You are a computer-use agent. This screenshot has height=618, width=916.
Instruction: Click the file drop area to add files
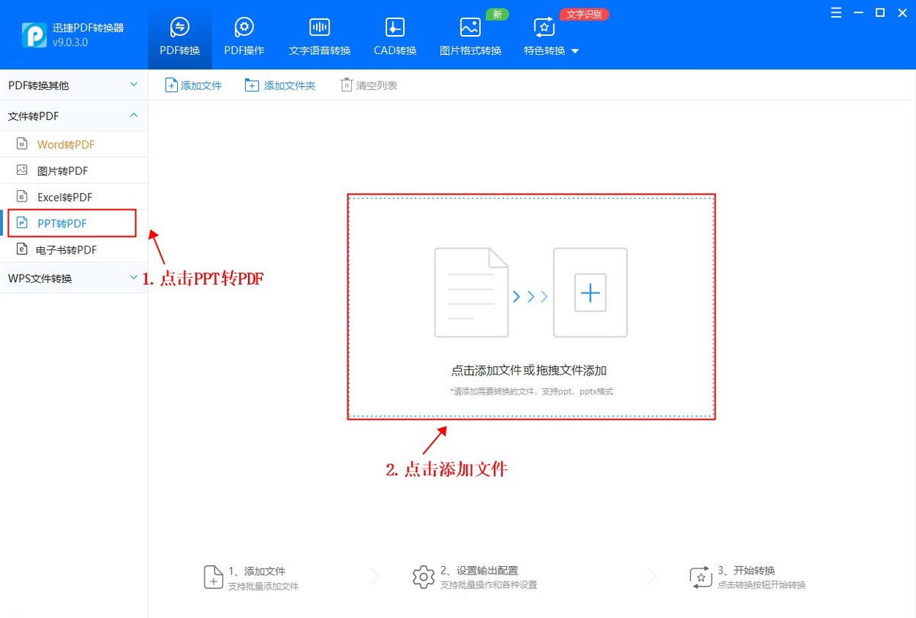pos(531,307)
